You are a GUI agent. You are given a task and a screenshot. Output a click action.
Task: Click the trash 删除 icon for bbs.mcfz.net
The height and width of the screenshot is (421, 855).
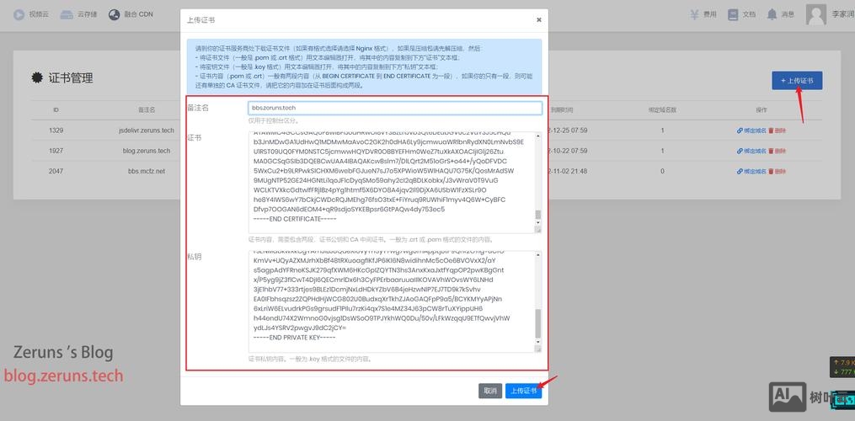[x=771, y=171]
